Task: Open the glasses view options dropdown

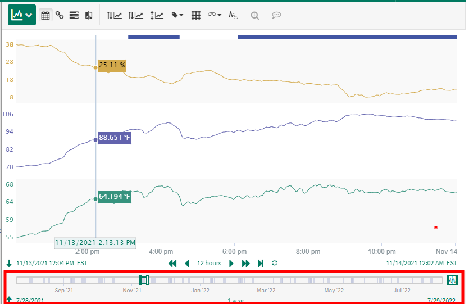Action: [215, 15]
